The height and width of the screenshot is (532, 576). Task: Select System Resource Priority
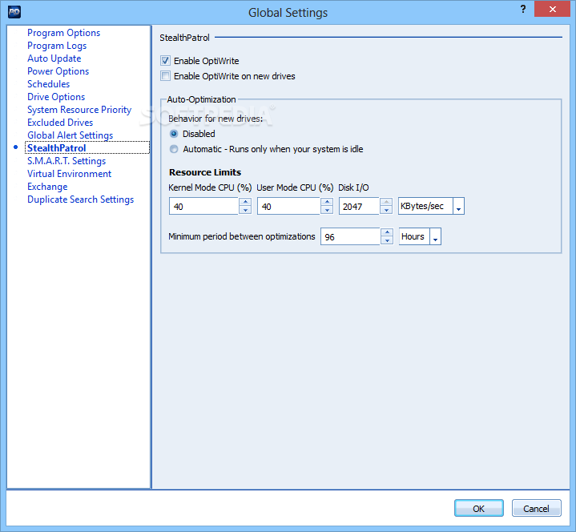point(79,110)
